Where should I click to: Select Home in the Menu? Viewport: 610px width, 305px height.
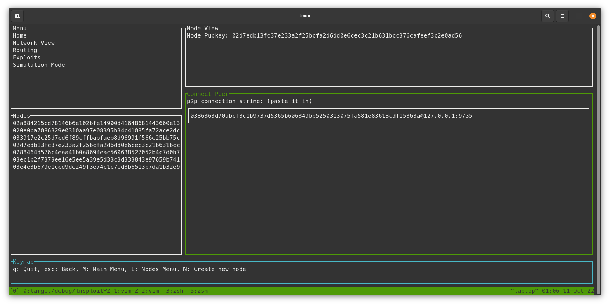(20, 36)
